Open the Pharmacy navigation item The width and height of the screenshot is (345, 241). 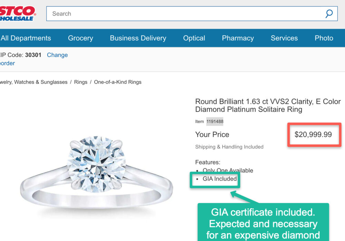238,38
